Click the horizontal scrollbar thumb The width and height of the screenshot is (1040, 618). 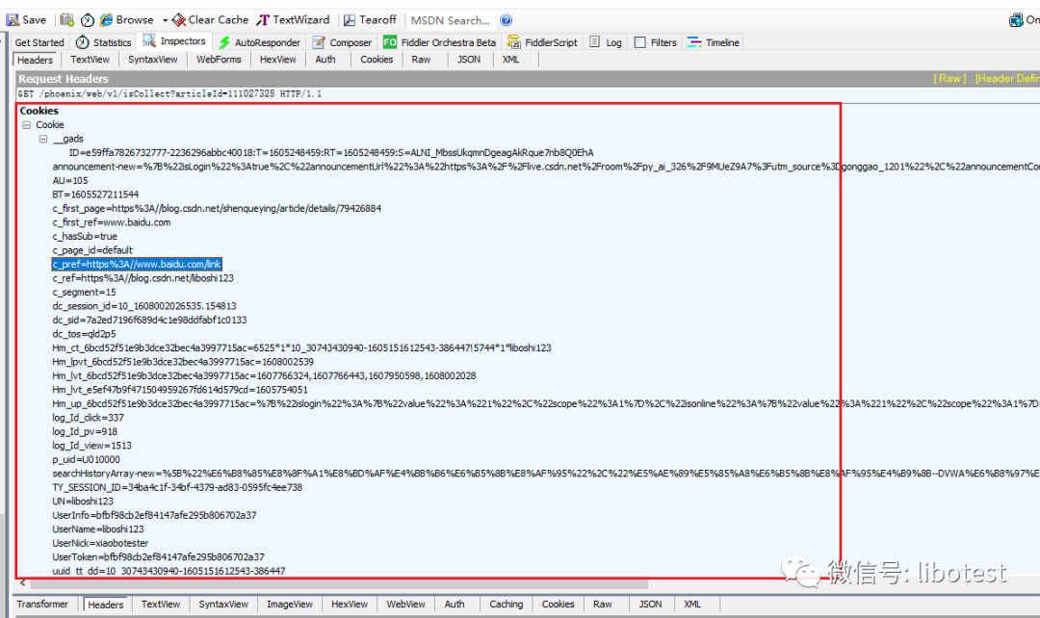[x=339, y=584]
